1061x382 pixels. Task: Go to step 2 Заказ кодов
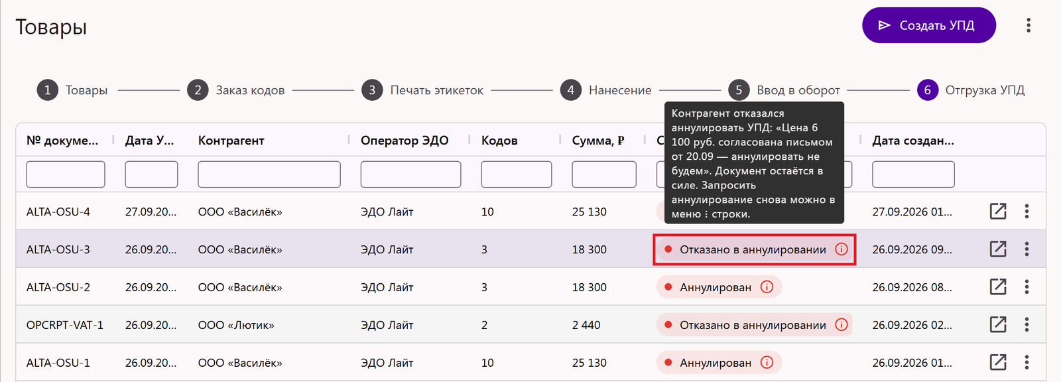(236, 90)
